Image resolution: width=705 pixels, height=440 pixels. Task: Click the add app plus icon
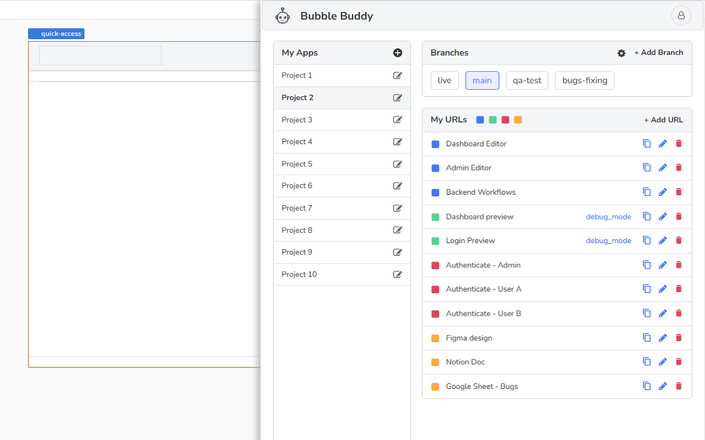pyautogui.click(x=398, y=53)
